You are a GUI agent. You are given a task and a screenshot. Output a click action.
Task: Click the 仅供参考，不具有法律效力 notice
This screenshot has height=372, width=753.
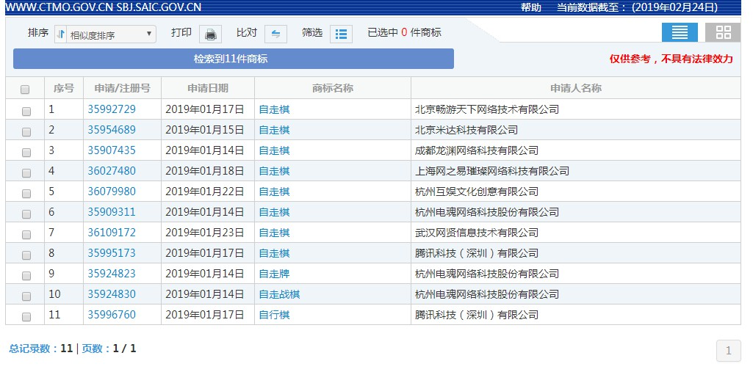pos(671,59)
